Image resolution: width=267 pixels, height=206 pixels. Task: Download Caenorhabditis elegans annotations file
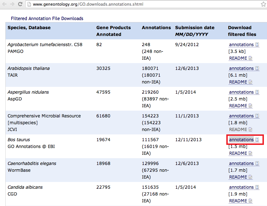point(241,164)
